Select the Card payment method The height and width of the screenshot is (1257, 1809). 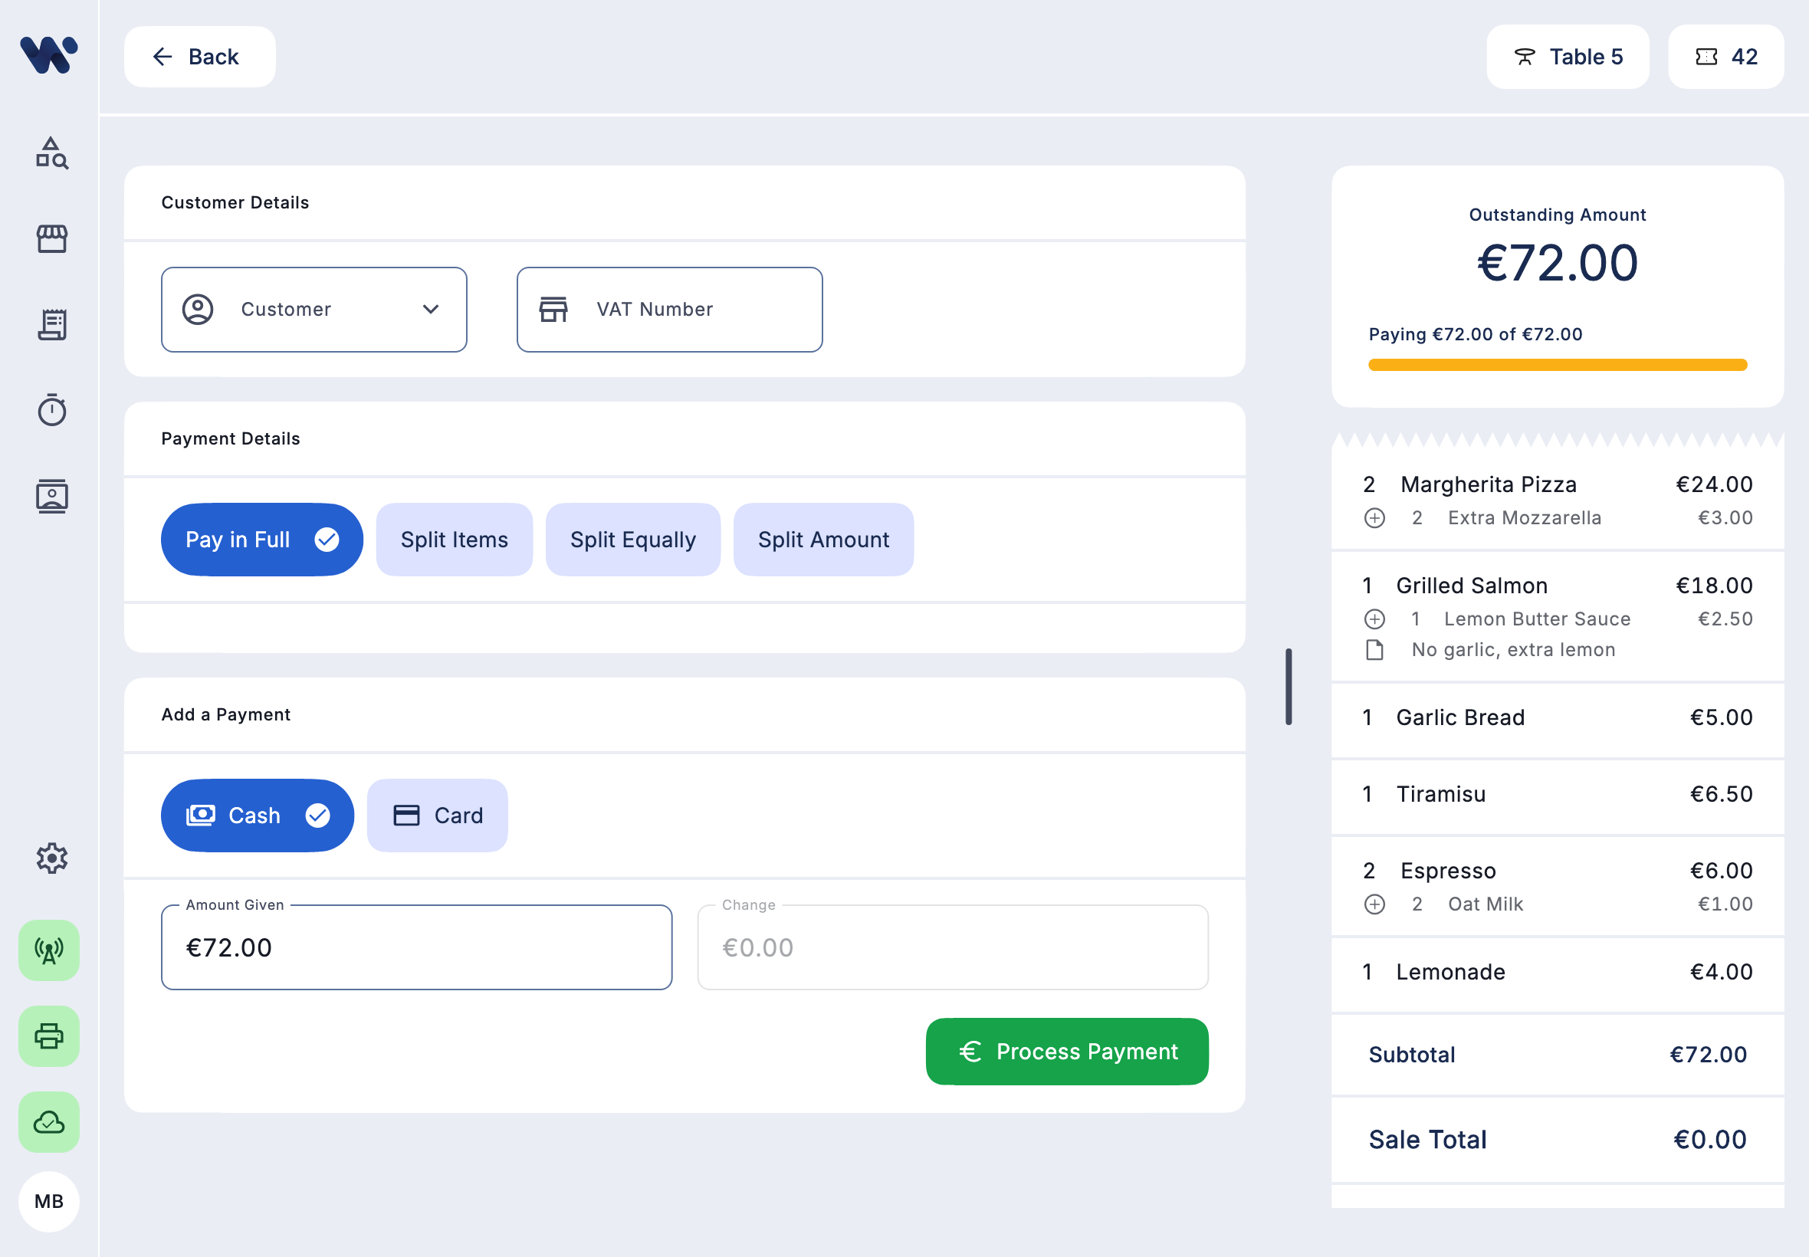[x=436, y=816]
